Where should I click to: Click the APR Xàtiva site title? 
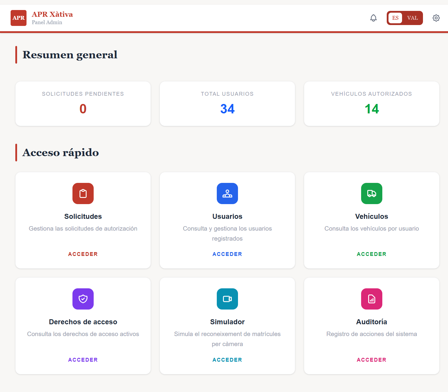pos(52,14)
